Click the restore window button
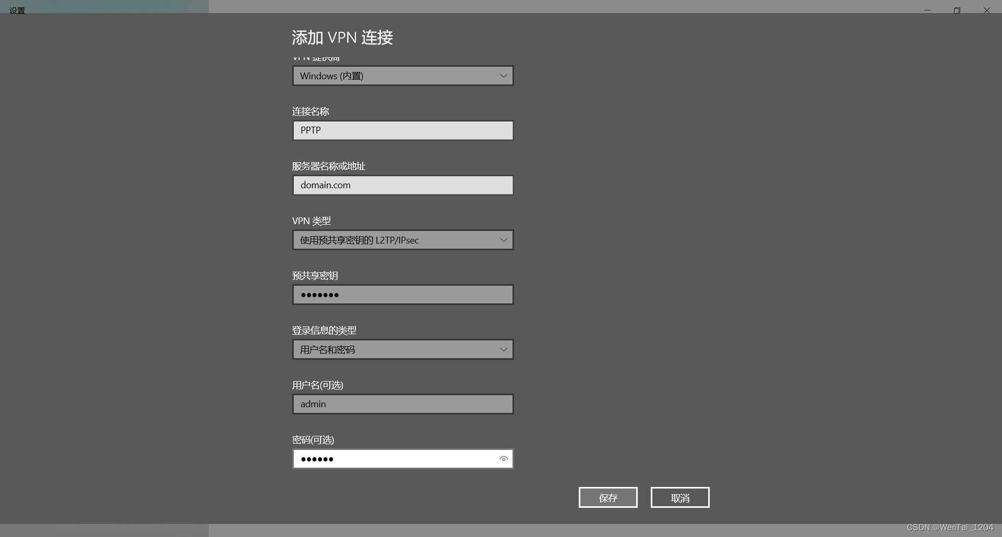1002x537 pixels. [957, 10]
